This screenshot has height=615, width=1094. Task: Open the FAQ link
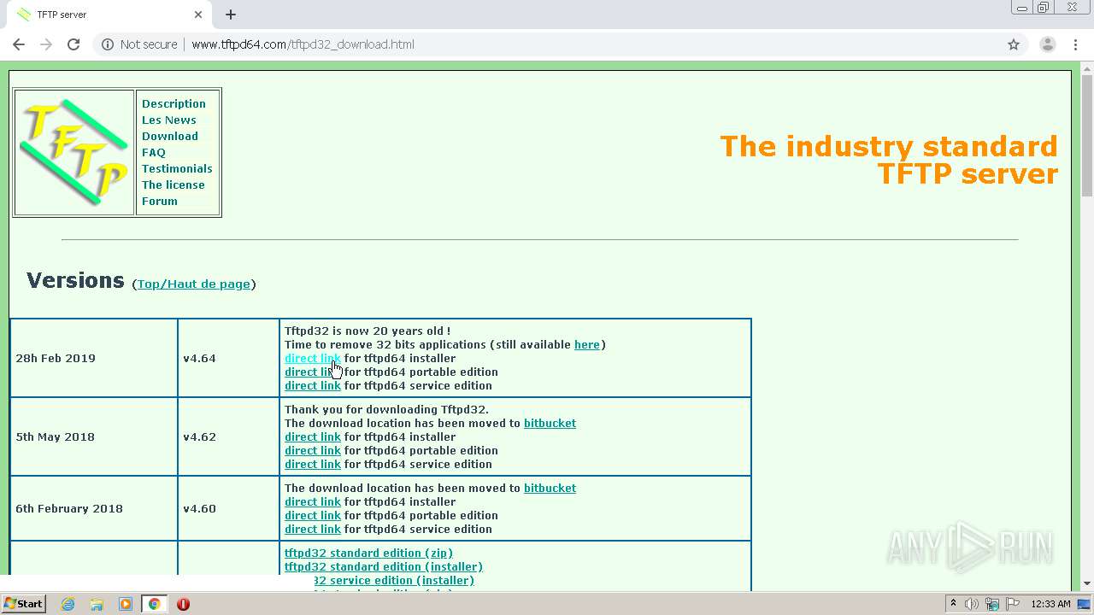tap(154, 153)
